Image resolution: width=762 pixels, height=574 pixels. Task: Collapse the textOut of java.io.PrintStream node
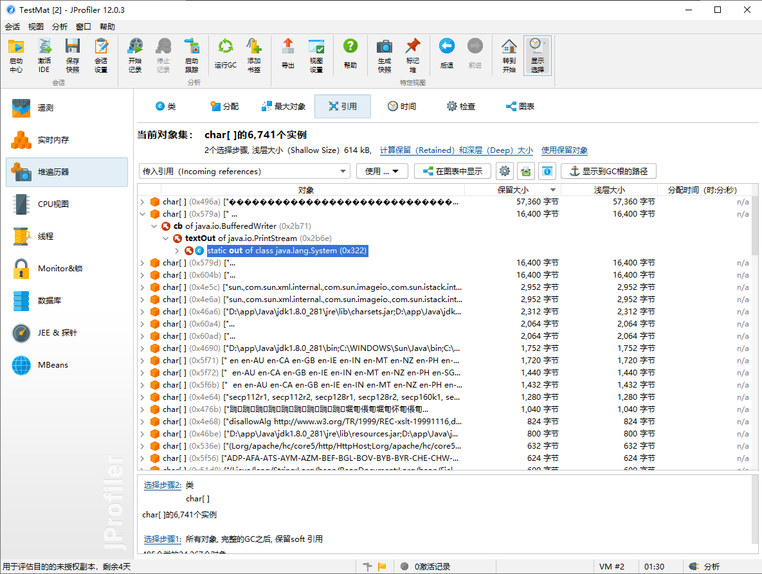coord(166,238)
